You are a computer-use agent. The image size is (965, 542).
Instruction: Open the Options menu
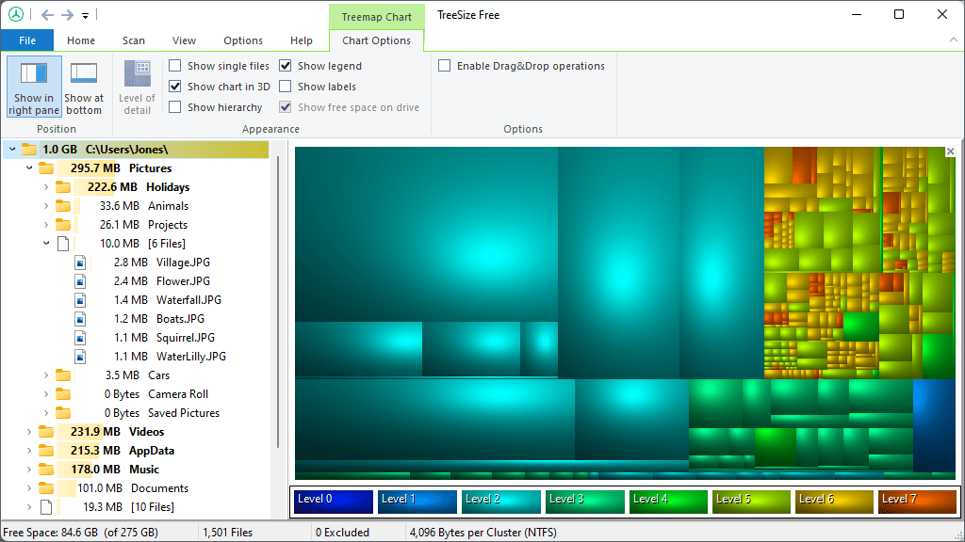[x=242, y=40]
